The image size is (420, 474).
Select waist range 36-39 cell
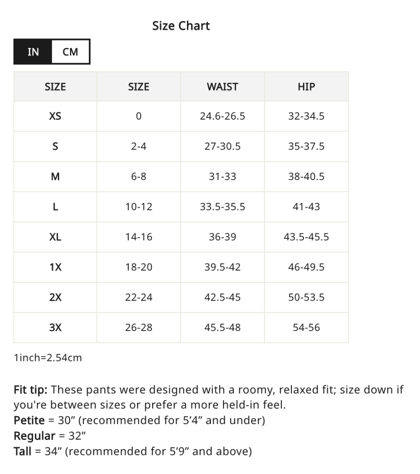(222, 237)
